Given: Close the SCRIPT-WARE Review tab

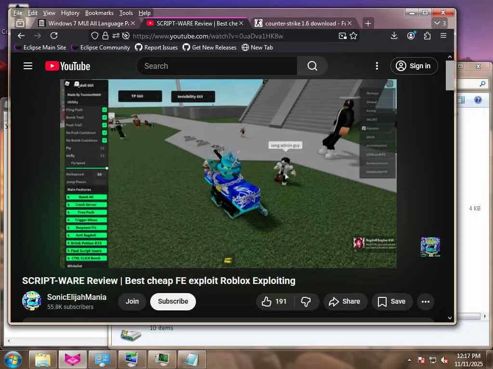Looking at the screenshot, I should tap(241, 23).
